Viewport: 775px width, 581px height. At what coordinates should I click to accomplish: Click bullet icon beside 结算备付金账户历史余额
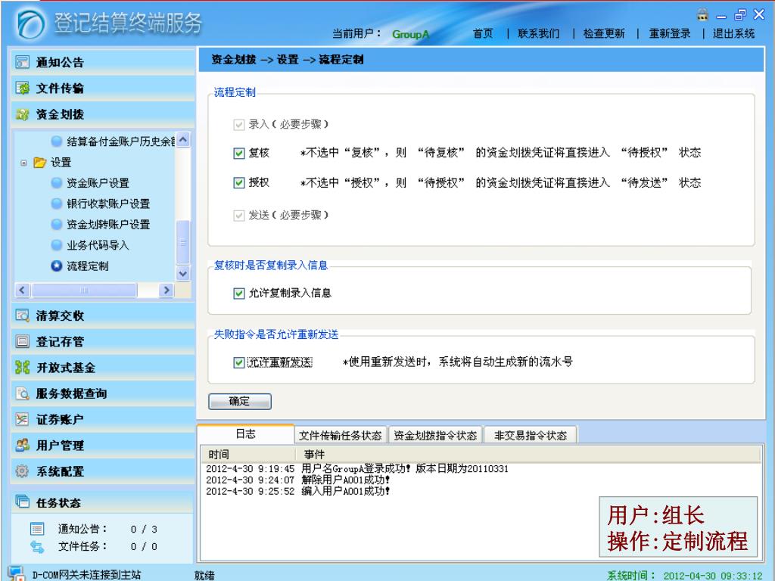(57, 141)
